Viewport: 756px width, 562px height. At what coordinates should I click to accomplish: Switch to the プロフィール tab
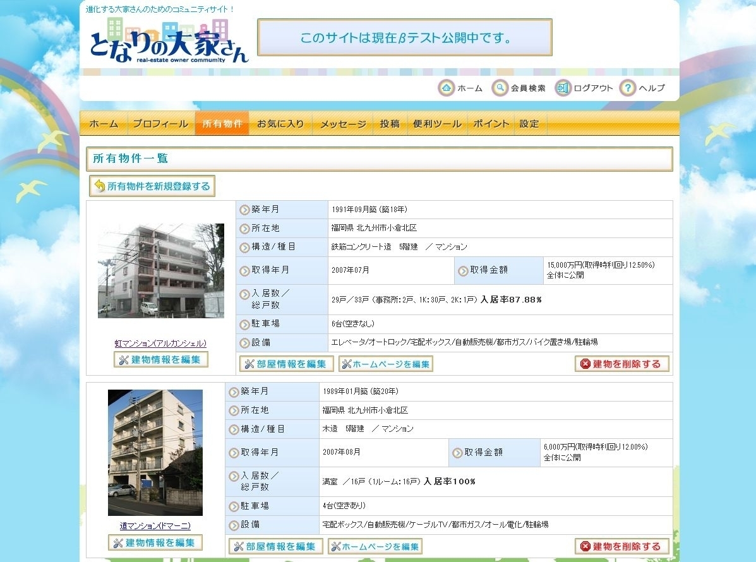coord(160,124)
